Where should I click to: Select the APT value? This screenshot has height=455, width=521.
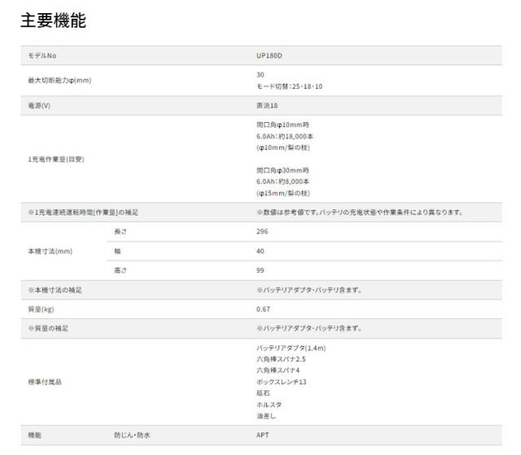point(262,435)
